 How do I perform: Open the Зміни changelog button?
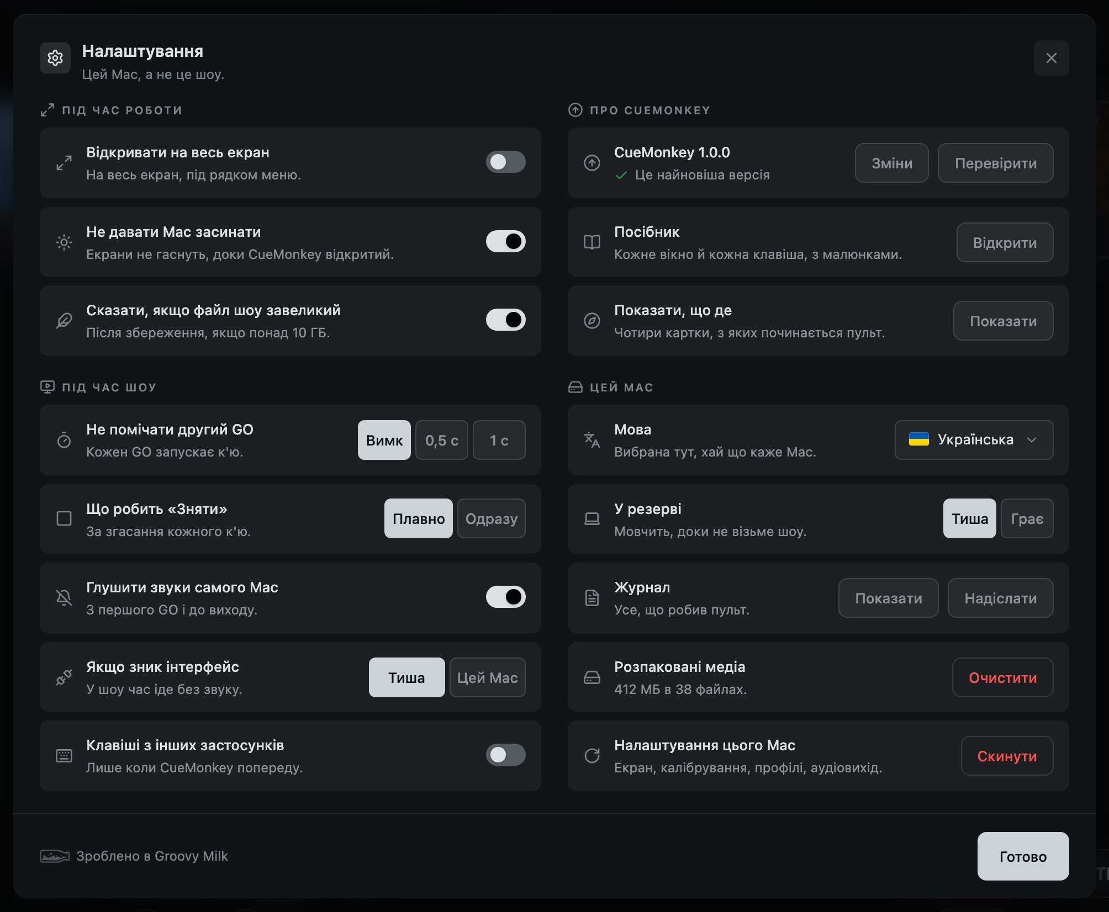(x=892, y=163)
